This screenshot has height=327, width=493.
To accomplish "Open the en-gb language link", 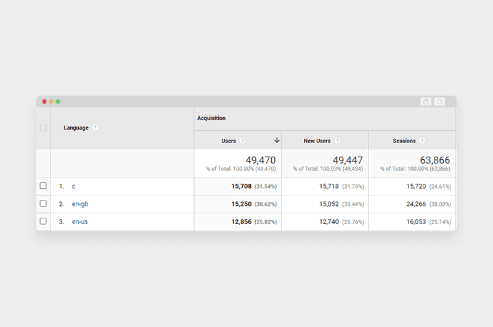I will (x=80, y=204).
